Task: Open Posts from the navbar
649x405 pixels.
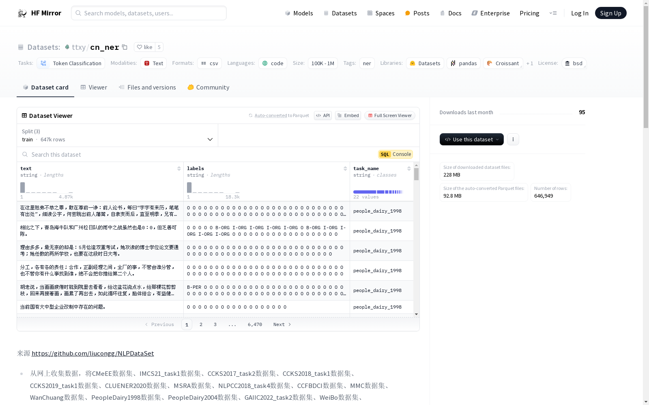Action: pos(417,13)
